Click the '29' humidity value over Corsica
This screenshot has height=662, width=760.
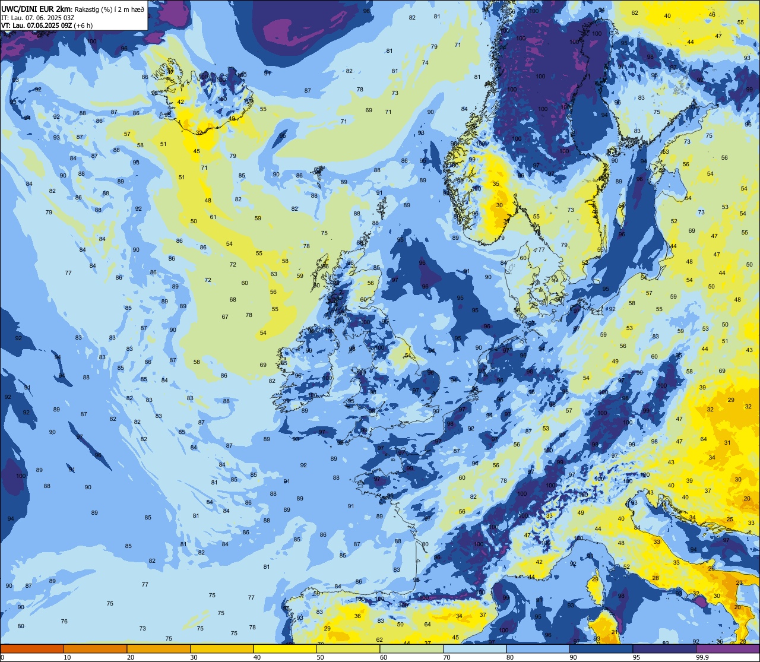[x=595, y=579]
